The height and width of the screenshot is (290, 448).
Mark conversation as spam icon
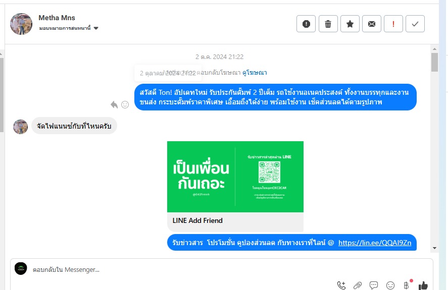coord(306,24)
